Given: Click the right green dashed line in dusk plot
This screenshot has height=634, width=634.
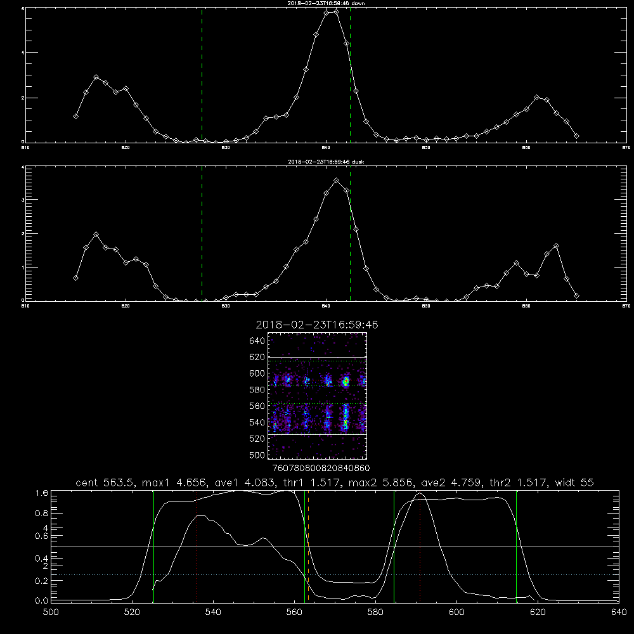Looking at the screenshot, I should pyautogui.click(x=350, y=233).
